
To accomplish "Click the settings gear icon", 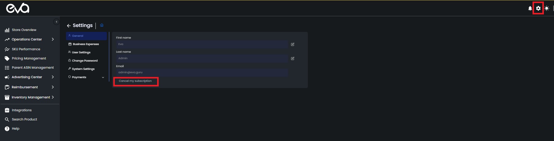I will [x=538, y=8].
